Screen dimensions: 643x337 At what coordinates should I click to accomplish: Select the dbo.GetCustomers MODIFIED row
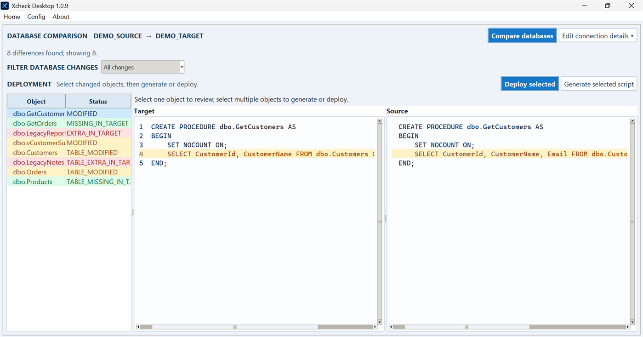click(x=69, y=114)
